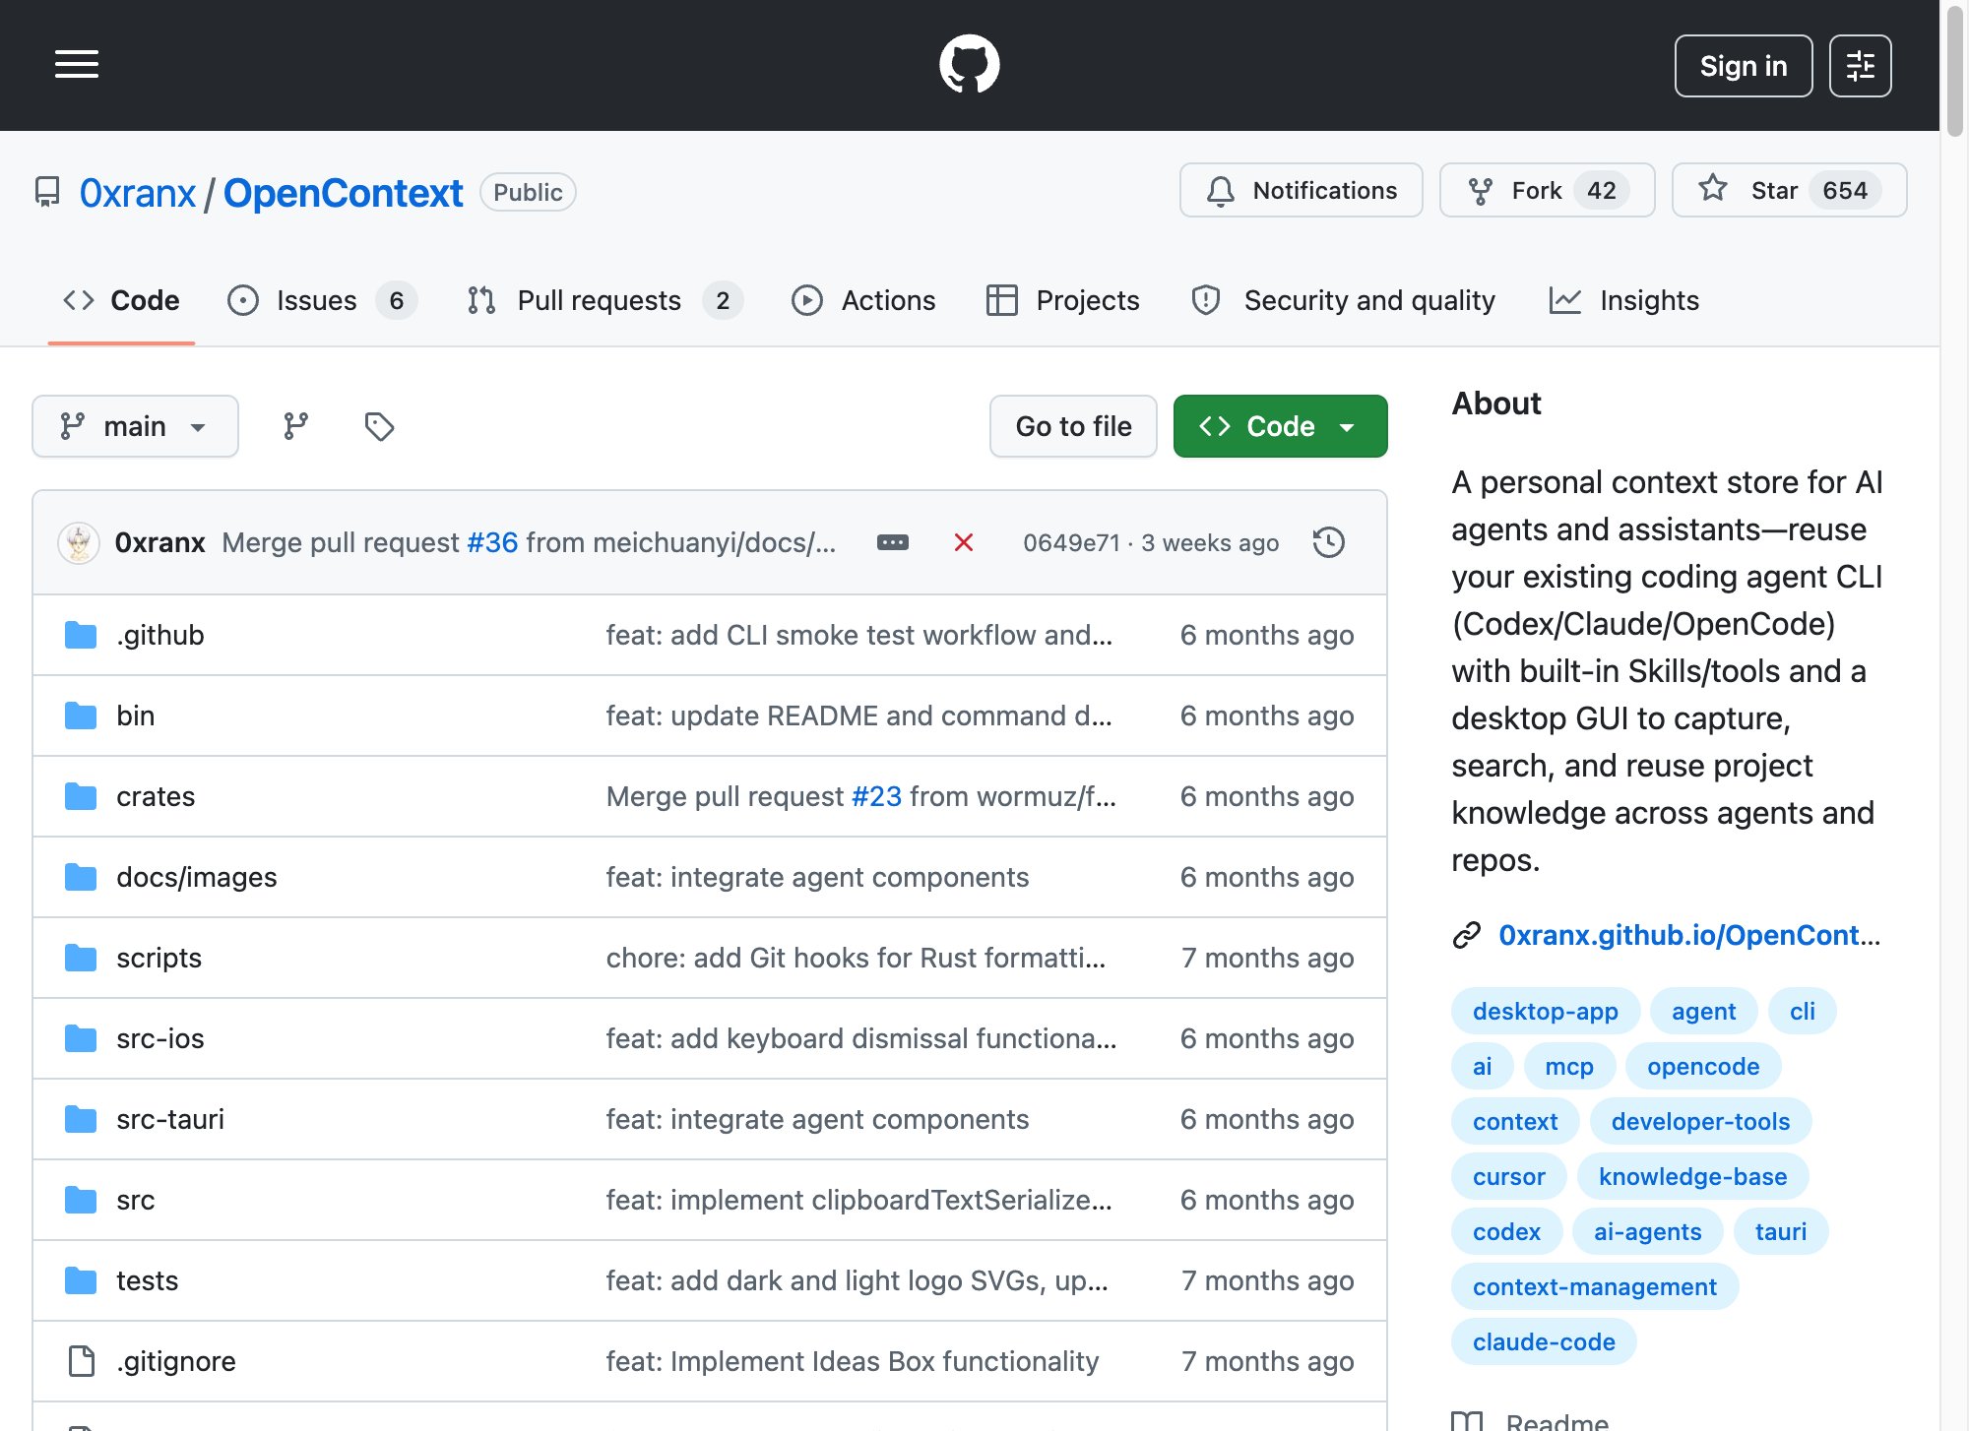Select the codex topic tag
The image size is (1969, 1431).
[x=1506, y=1231]
